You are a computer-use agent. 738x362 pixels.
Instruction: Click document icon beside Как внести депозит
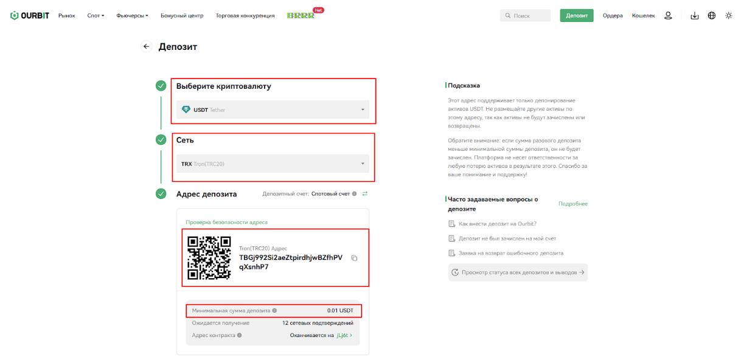(x=451, y=224)
